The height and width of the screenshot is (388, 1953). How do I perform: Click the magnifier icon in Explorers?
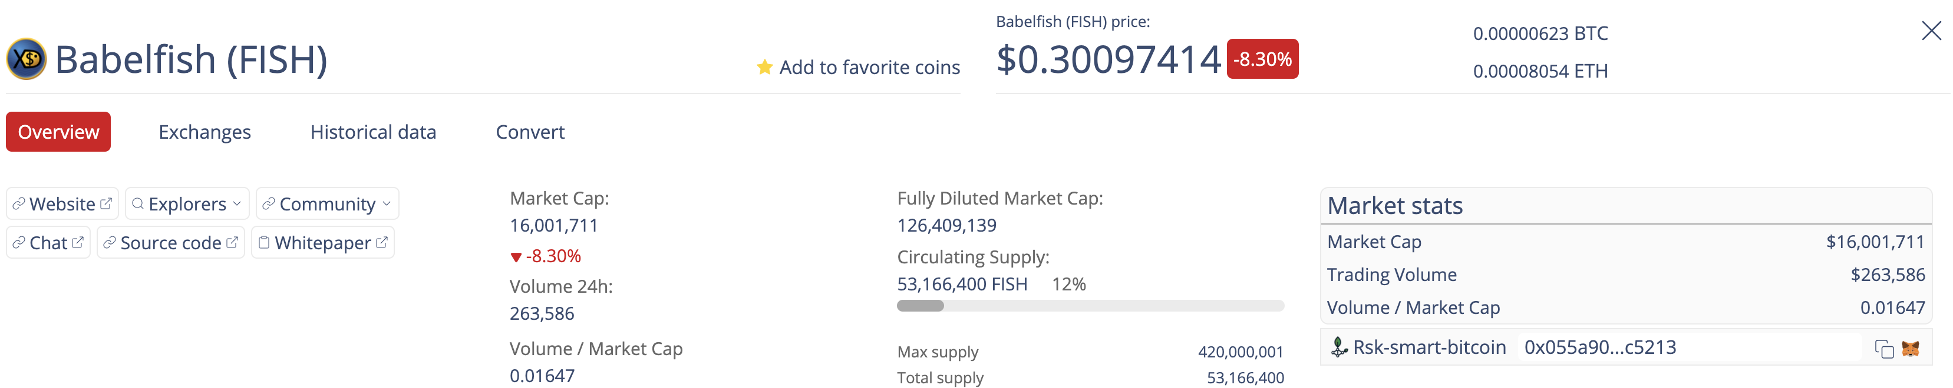[138, 203]
